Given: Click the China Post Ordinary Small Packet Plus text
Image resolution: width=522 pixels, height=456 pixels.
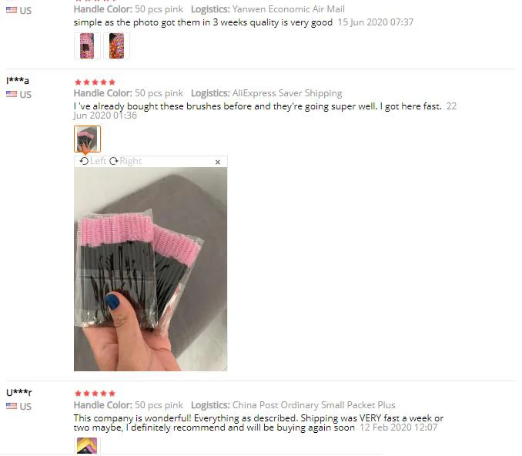Looking at the screenshot, I should click(x=313, y=405).
